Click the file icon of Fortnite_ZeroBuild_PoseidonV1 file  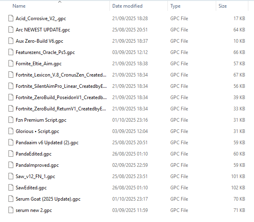(x=11, y=97)
